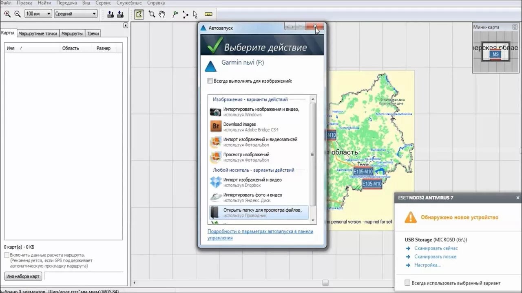The image size is (522, 293).
Task: Click the Настройка... link in ESET
Action: coord(427,265)
